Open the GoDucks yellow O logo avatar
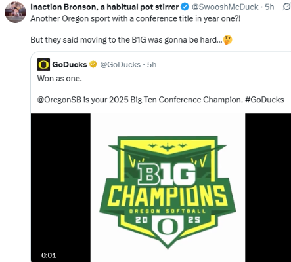This screenshot has height=262, width=291. (43, 65)
